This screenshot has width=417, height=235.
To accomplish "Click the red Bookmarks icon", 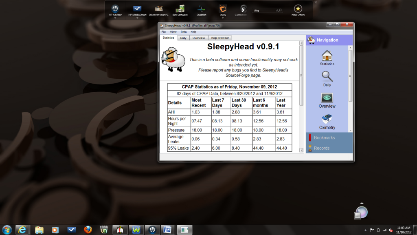I will click(310, 137).
